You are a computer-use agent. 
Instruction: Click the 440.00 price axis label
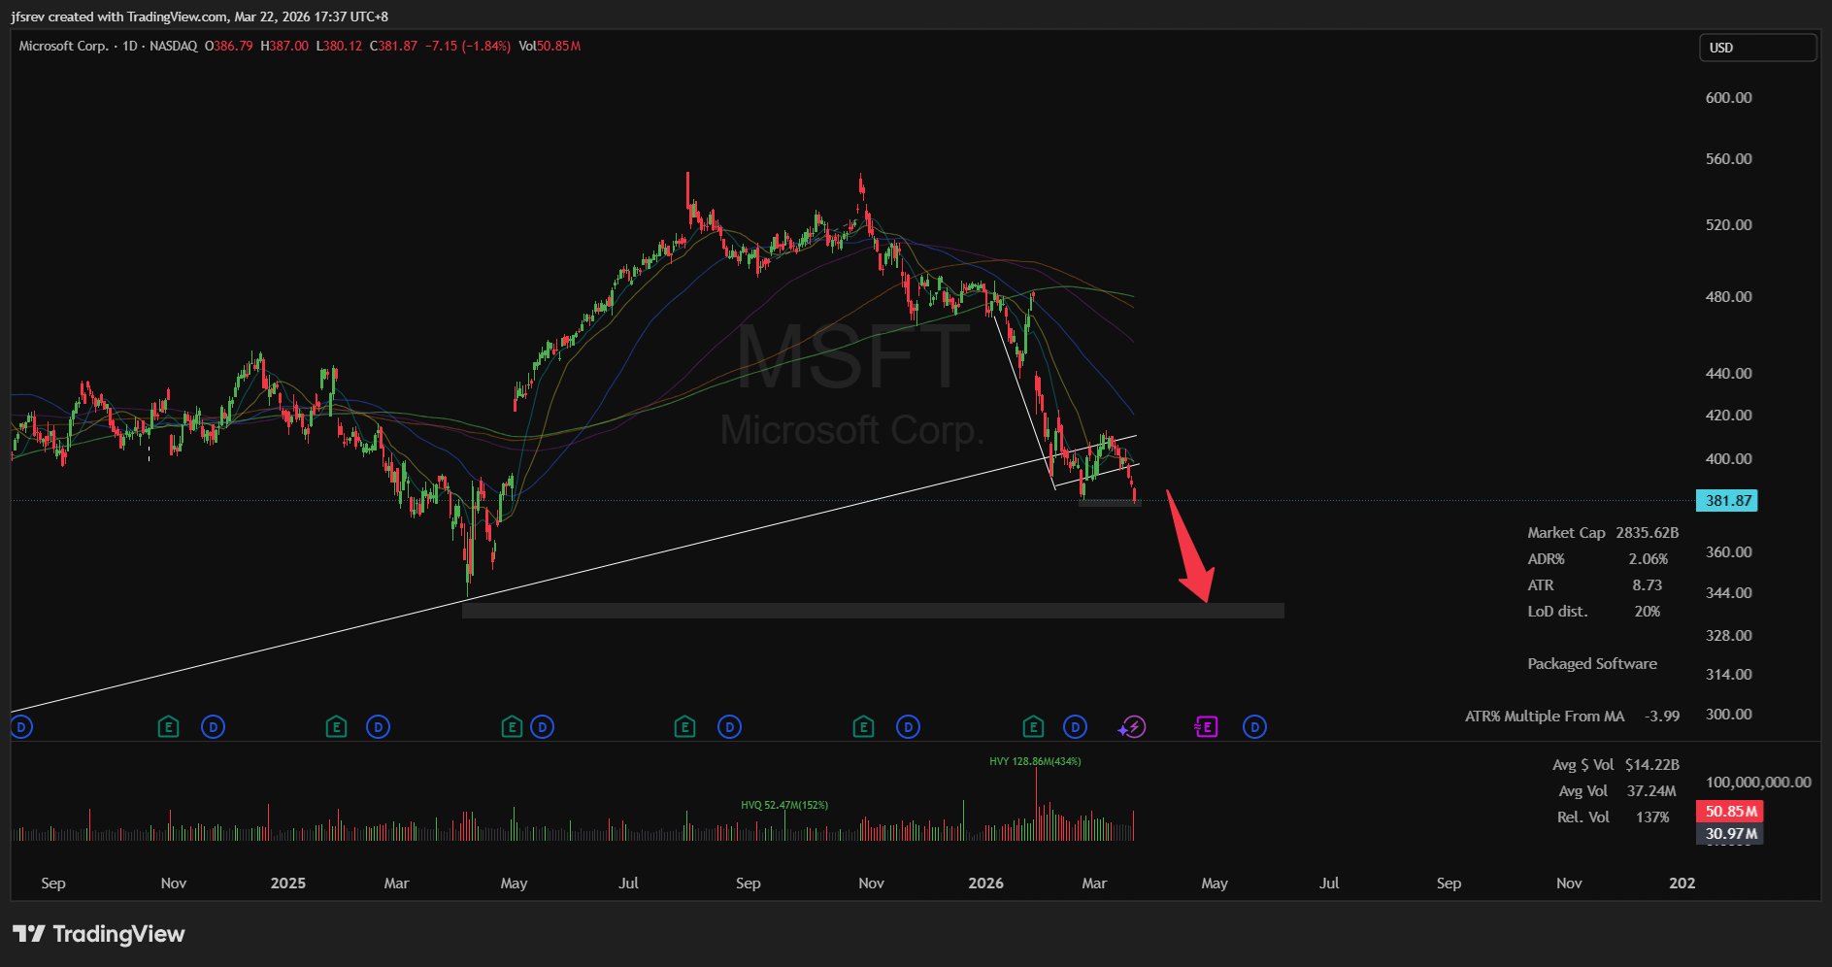1729,374
